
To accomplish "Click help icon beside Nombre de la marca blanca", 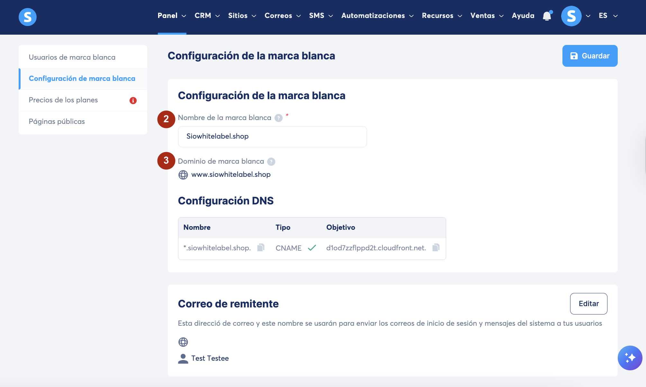I will coord(279,118).
